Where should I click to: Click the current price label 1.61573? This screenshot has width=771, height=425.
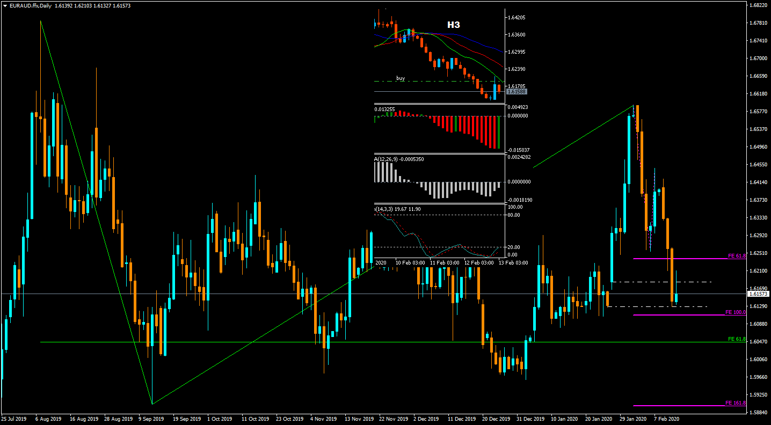tap(759, 294)
